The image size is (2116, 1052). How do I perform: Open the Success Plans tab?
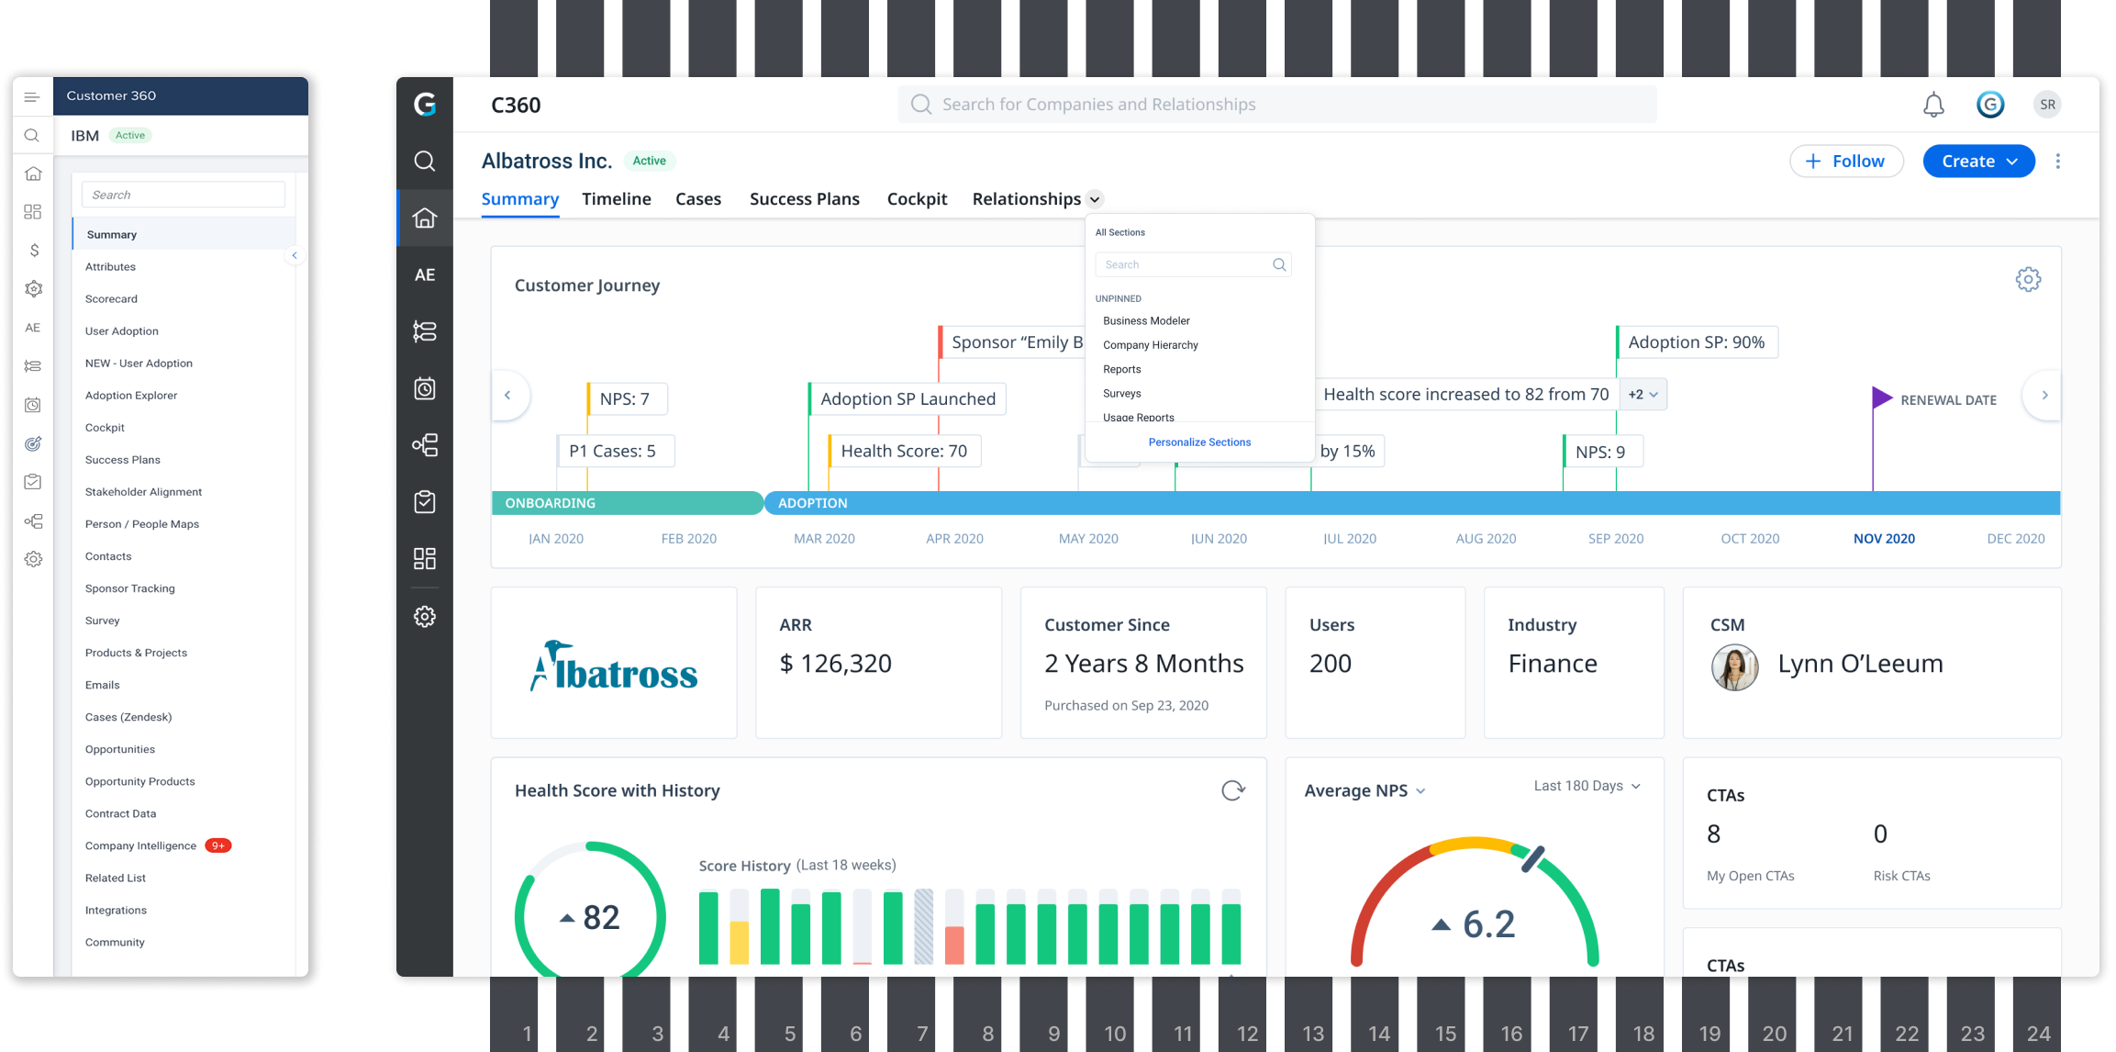pyautogui.click(x=805, y=199)
